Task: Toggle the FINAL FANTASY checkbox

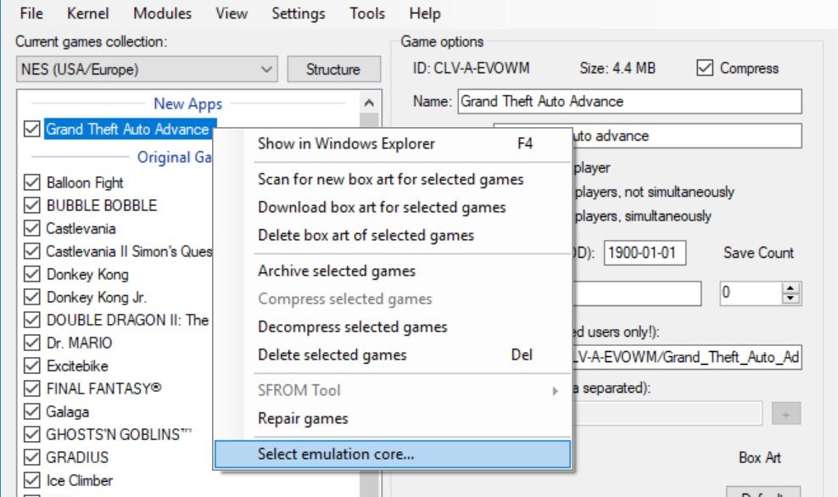Action: (32, 388)
